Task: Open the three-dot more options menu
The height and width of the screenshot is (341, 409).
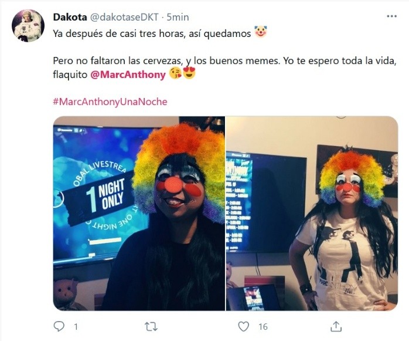Action: click(x=391, y=16)
